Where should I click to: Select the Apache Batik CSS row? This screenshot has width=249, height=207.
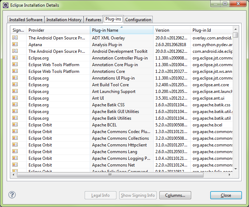click(108, 105)
